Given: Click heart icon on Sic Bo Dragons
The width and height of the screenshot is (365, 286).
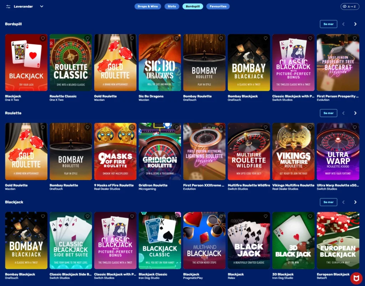Looking at the screenshot, I should click(x=176, y=38).
